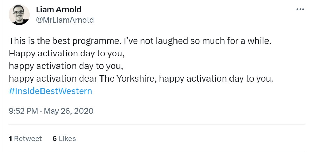Screen dimensions: 309x152
Task: Click the 9:52 PM timestamp
Action: point(23,111)
